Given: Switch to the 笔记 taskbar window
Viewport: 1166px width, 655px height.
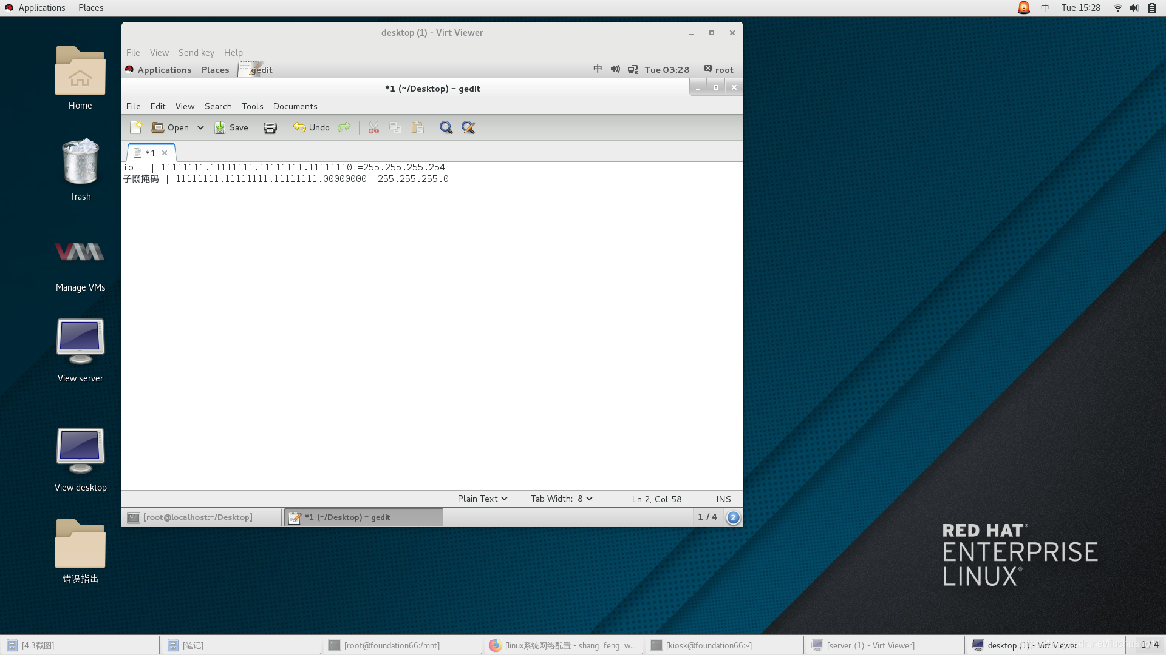Looking at the screenshot, I should [241, 645].
